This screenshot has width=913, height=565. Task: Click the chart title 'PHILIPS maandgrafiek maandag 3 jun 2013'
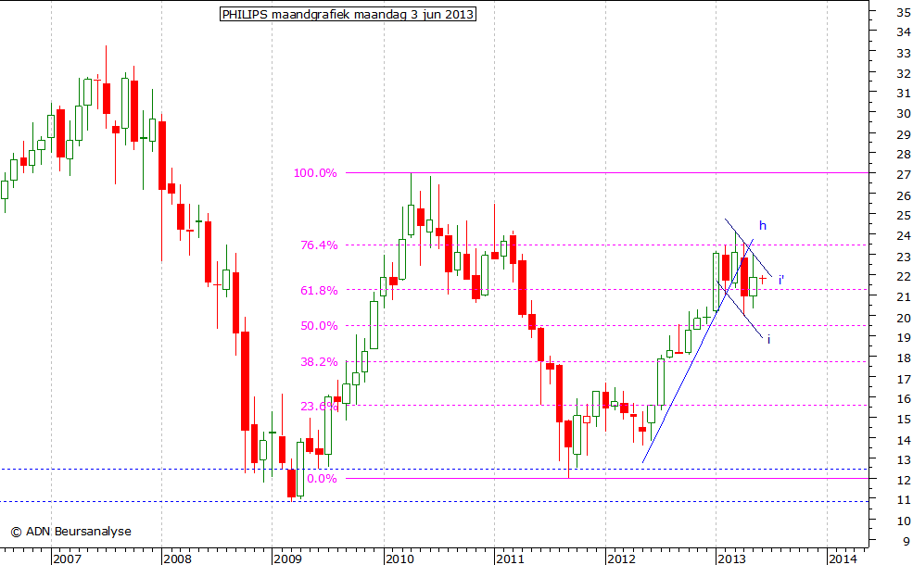point(348,14)
